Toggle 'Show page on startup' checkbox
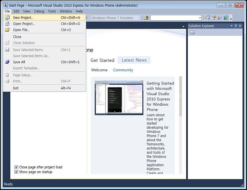247x190 pixels. (x=16, y=172)
